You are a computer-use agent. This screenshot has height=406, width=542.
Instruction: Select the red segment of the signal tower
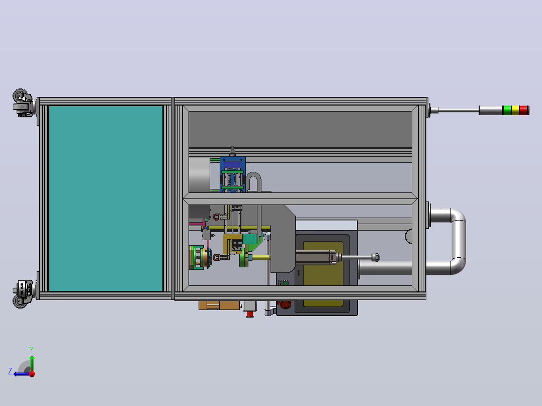(x=523, y=110)
